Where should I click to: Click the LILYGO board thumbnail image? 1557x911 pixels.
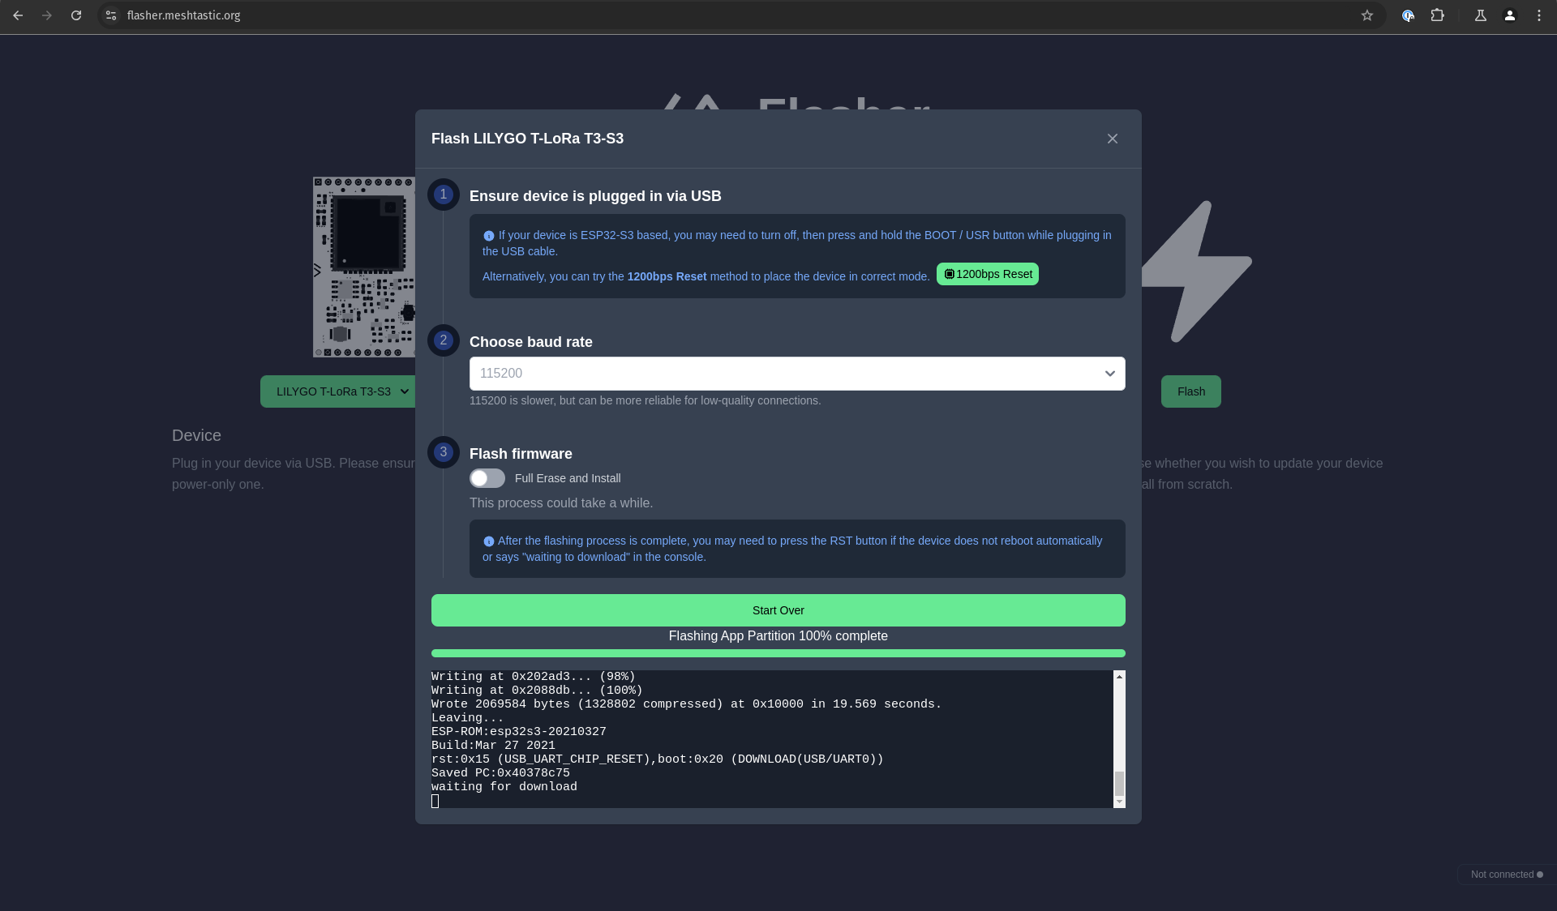[364, 267]
